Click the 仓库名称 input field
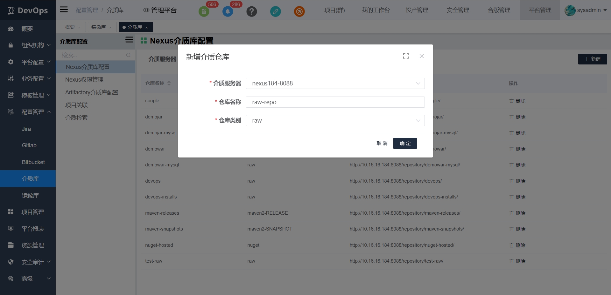Image resolution: width=611 pixels, height=295 pixels. coord(335,102)
